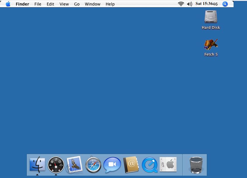This screenshot has height=178, width=247.
Task: Launch Mail from the Dock
Action: coord(74,165)
